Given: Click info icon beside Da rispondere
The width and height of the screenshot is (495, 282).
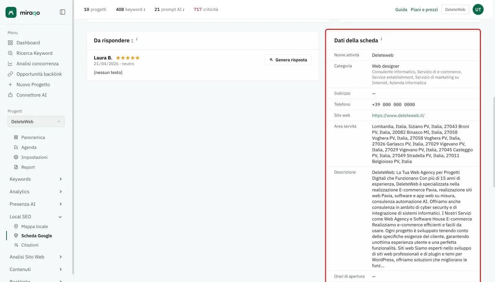Looking at the screenshot, I should [x=137, y=39].
